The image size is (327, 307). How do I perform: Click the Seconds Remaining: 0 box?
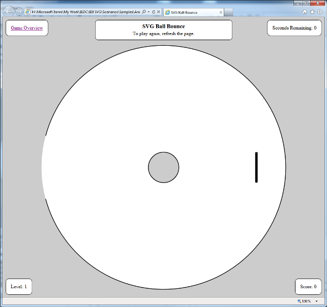(294, 28)
